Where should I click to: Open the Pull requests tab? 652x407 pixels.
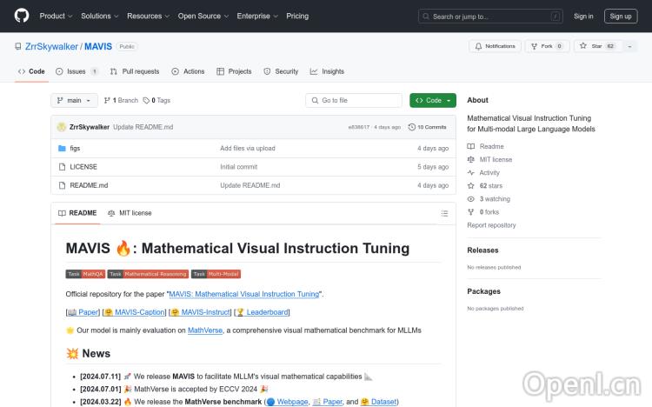click(x=135, y=71)
